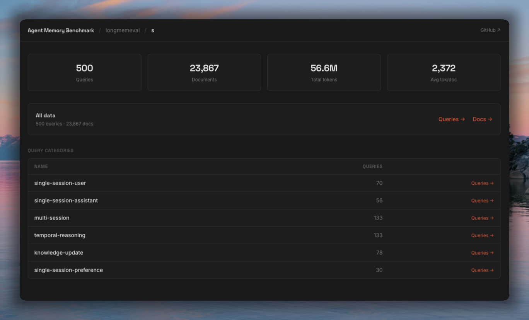Click the 56.6M Total tokens card

(x=324, y=73)
